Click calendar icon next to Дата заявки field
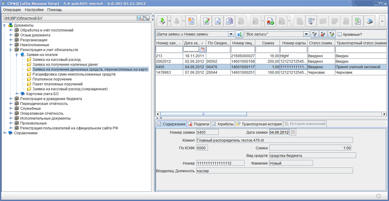This screenshot has width=389, height=201. point(293,132)
